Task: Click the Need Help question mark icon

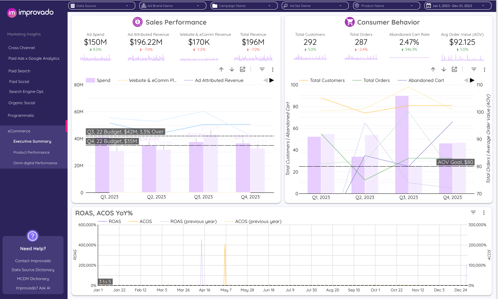Action: [33, 236]
